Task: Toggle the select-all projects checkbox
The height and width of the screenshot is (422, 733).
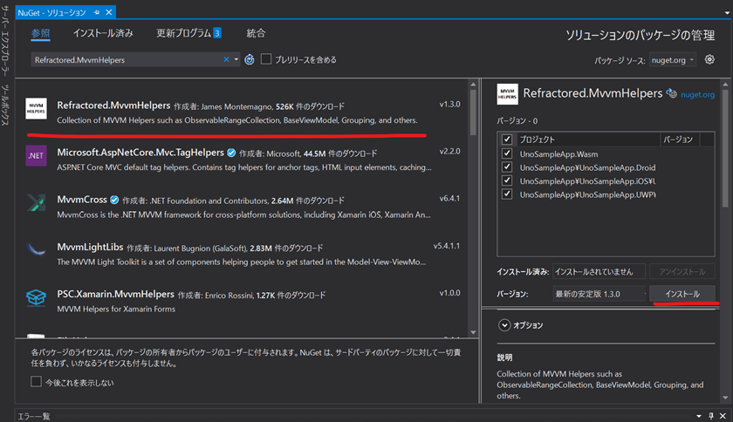Action: [507, 140]
